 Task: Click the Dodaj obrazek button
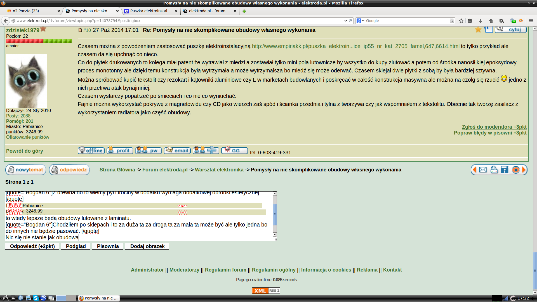(147, 246)
